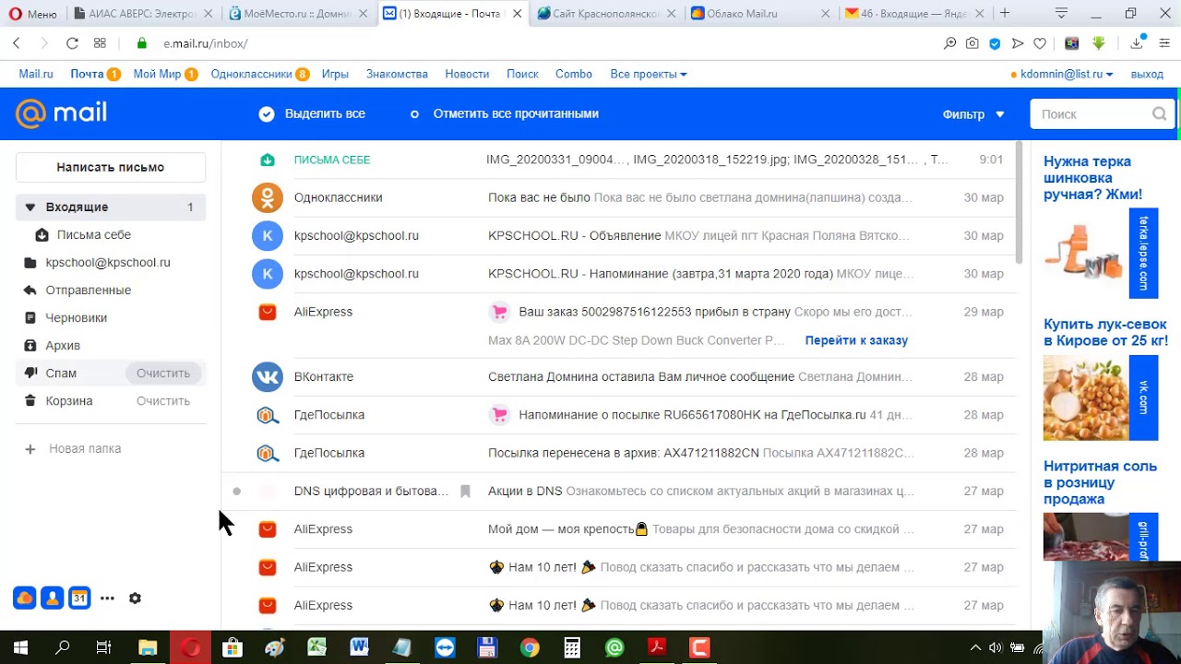Click Opera reload page icon
This screenshot has width=1181, height=664.
[x=72, y=43]
